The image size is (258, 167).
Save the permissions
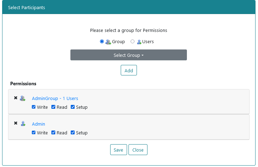(x=119, y=150)
